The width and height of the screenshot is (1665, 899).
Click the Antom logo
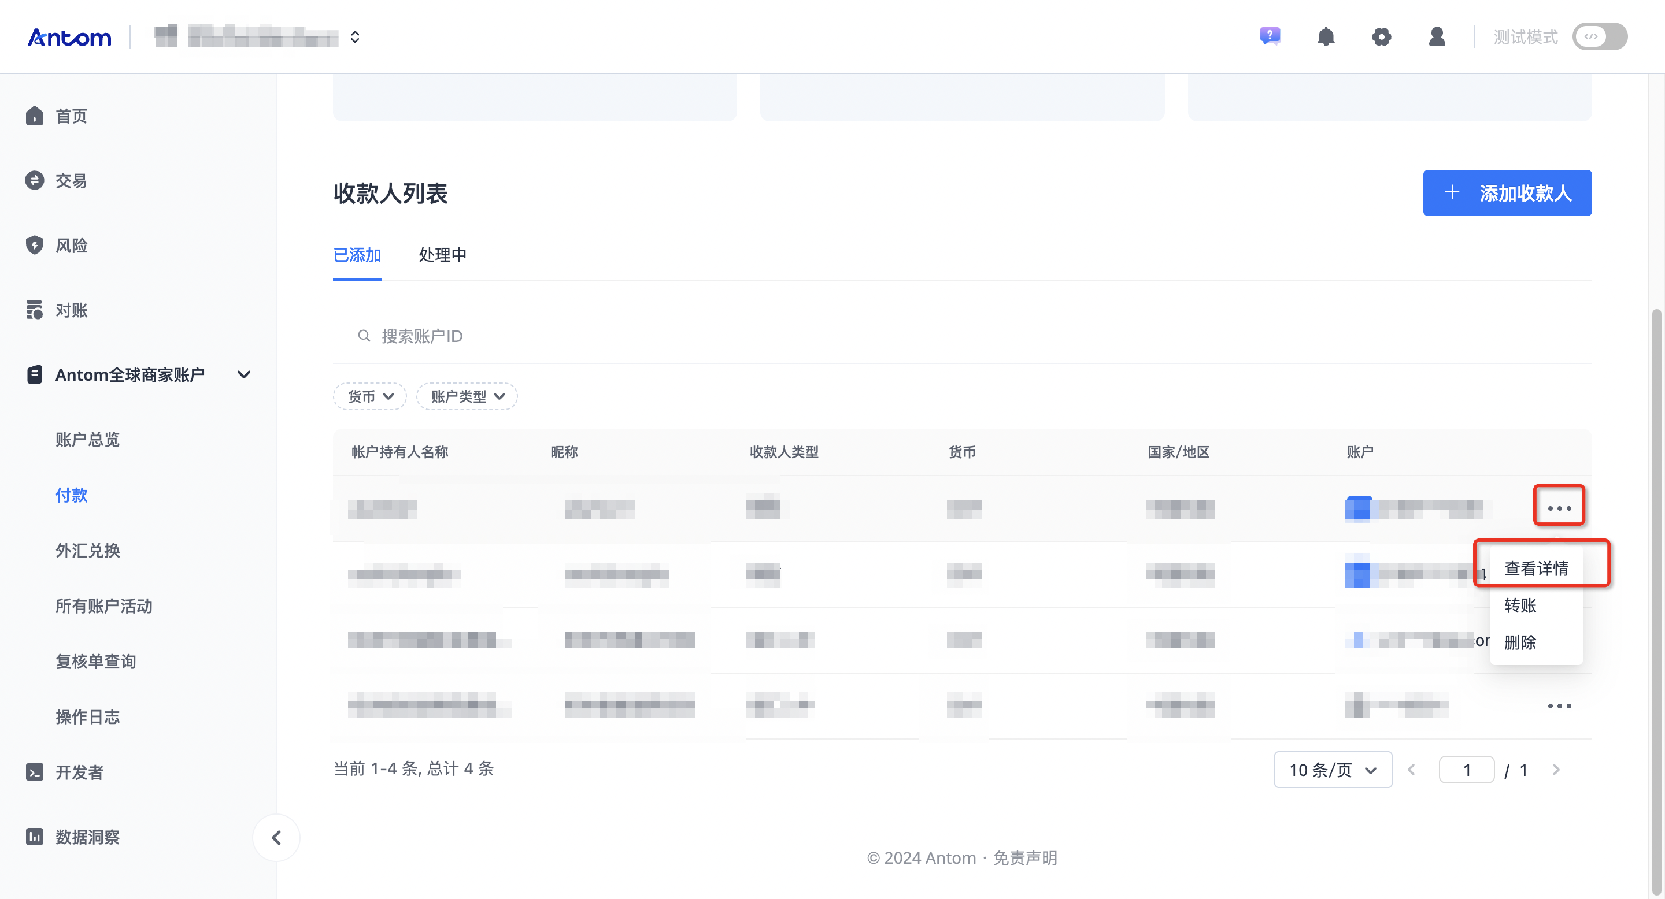click(70, 38)
